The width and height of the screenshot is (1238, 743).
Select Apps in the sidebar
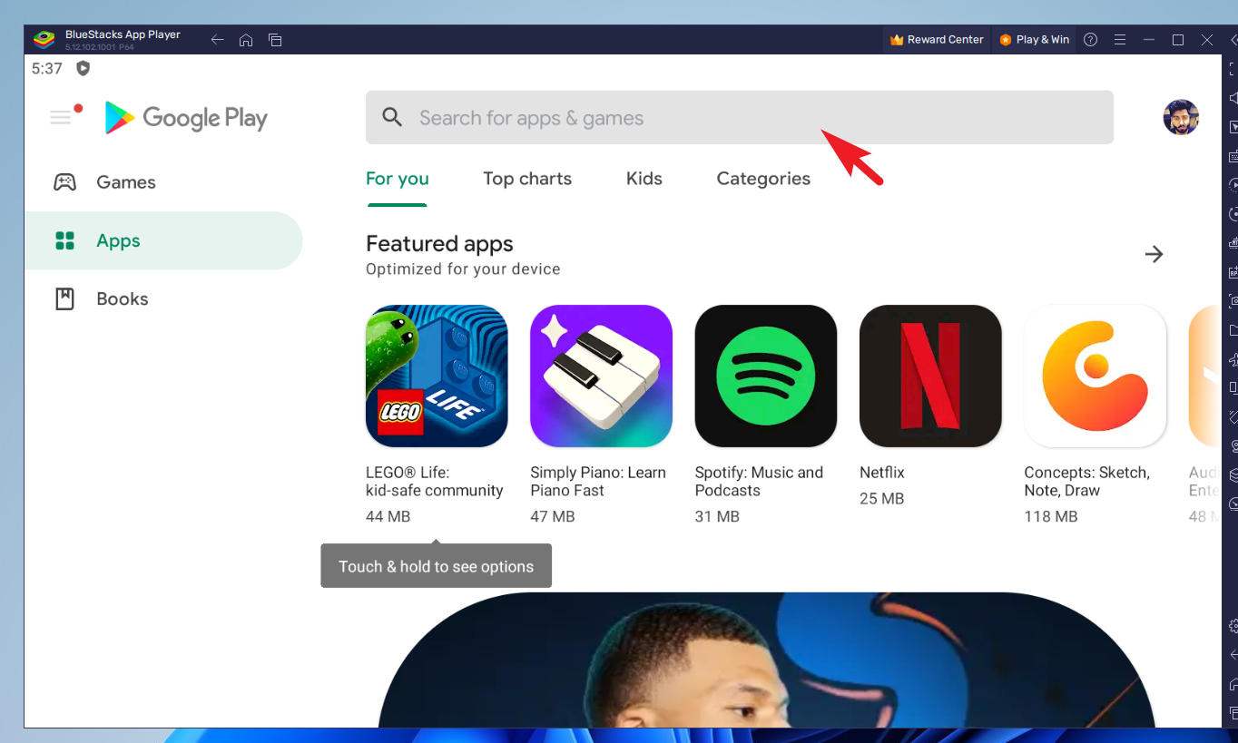pos(163,240)
